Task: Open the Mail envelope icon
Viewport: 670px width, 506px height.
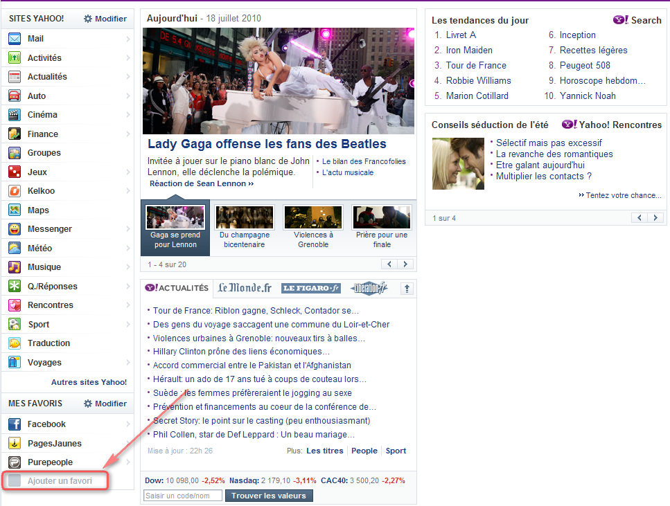Action: click(x=15, y=39)
